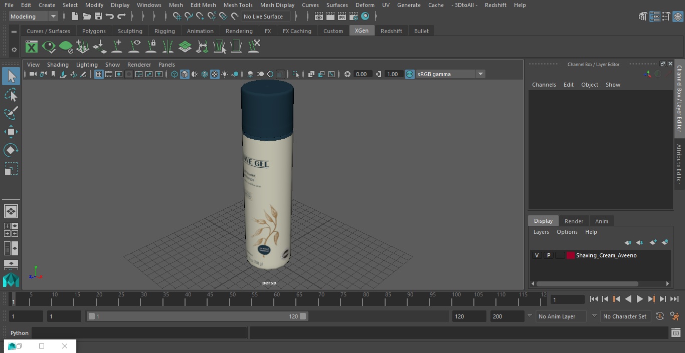Toggle layer visibility V for Shaving_Cream_Aveeno

point(537,255)
